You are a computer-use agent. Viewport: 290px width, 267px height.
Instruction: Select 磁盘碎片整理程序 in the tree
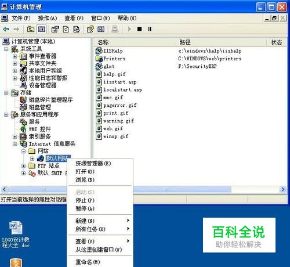click(x=50, y=100)
